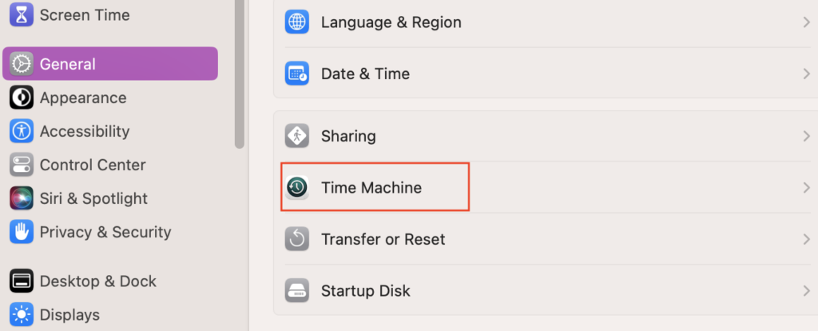Open the Time Machine chevron arrow

pos(806,188)
